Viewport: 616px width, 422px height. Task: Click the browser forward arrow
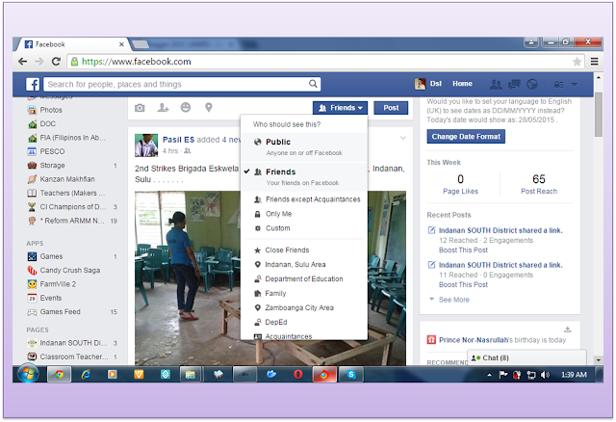pyautogui.click(x=38, y=62)
